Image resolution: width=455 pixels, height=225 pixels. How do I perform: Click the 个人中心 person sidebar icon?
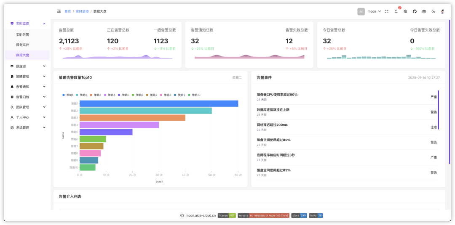[x=12, y=117]
